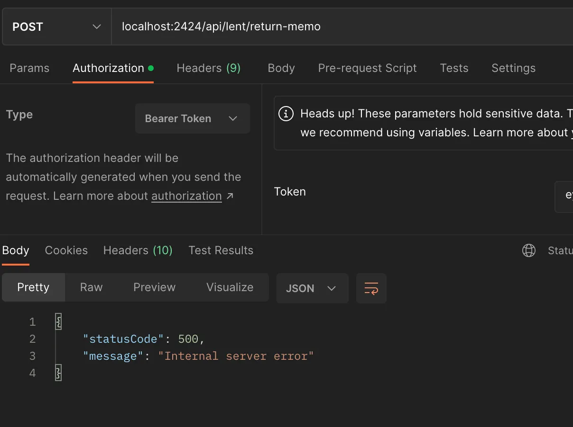This screenshot has height=427, width=573.
Task: Select the request Body tab
Action: pos(281,68)
